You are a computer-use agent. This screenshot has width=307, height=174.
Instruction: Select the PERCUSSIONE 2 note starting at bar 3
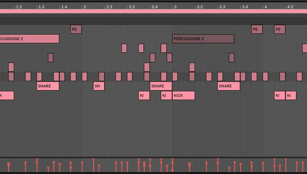[203, 39]
